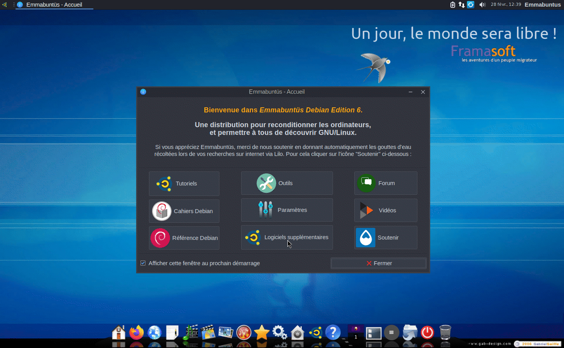The image size is (564, 348).
Task: Click the blue sync icon in the system tray
Action: (471, 5)
